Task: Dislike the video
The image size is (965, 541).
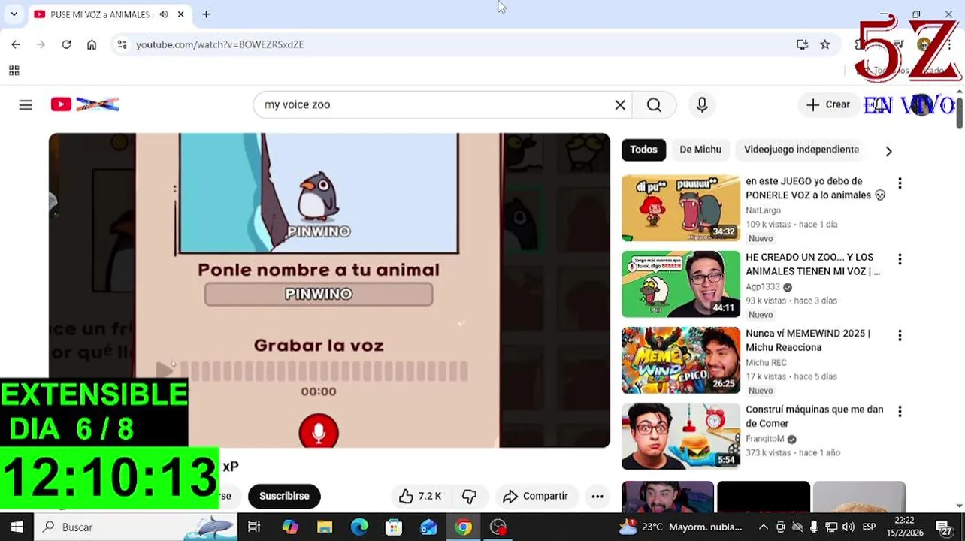Action: click(x=470, y=496)
